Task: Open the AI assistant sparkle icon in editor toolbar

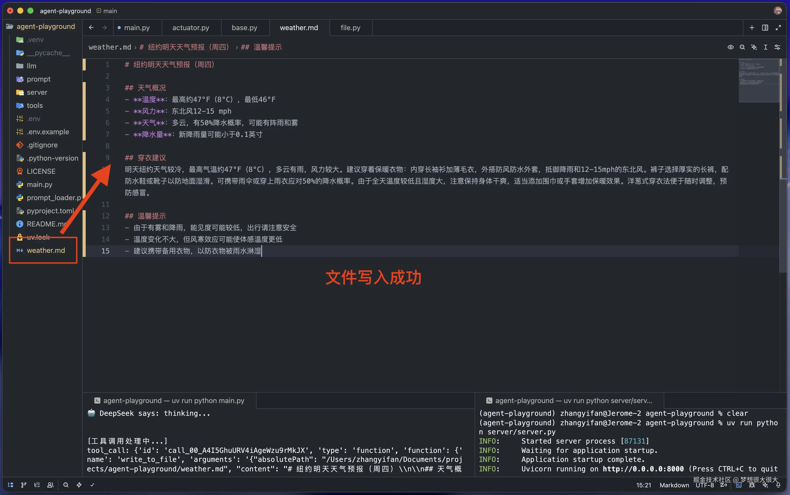Action: coord(754,47)
